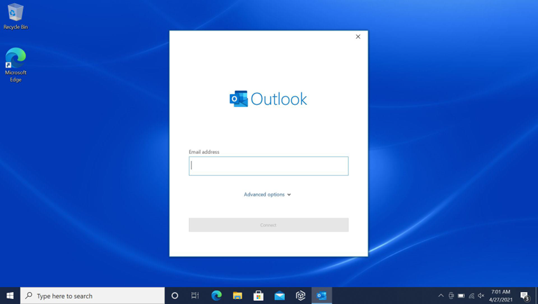Open Task View on the taskbar
Image resolution: width=538 pixels, height=304 pixels.
(x=195, y=296)
